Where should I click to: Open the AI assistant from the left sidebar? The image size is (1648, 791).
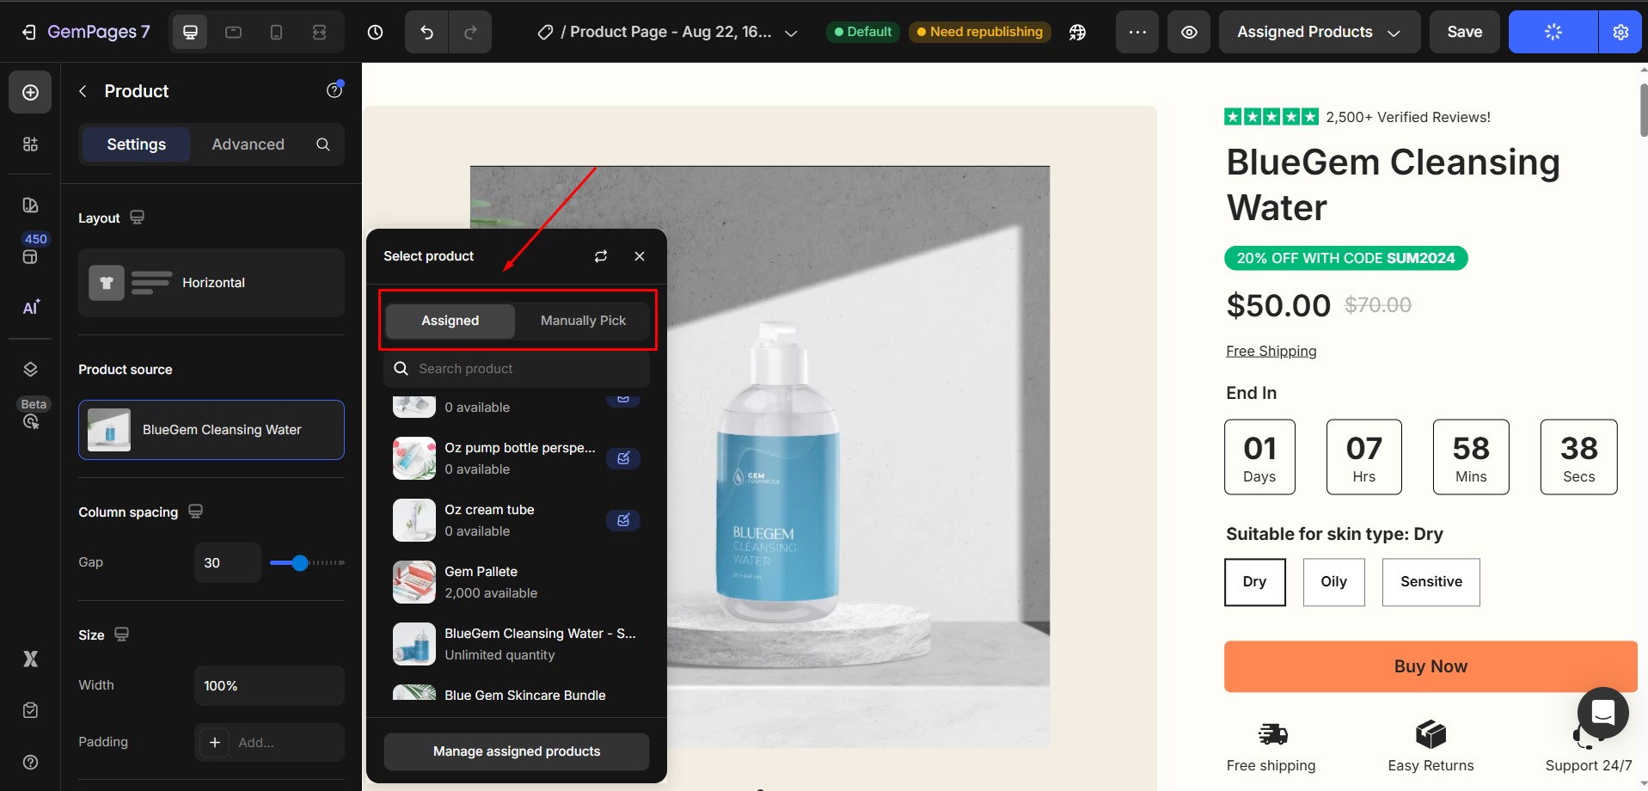point(30,307)
